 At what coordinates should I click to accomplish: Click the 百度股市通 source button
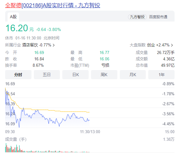(158, 17)
